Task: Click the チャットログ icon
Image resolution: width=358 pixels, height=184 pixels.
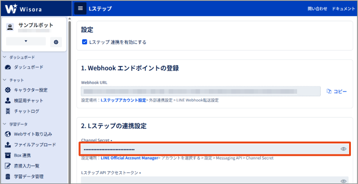Action: [8, 111]
